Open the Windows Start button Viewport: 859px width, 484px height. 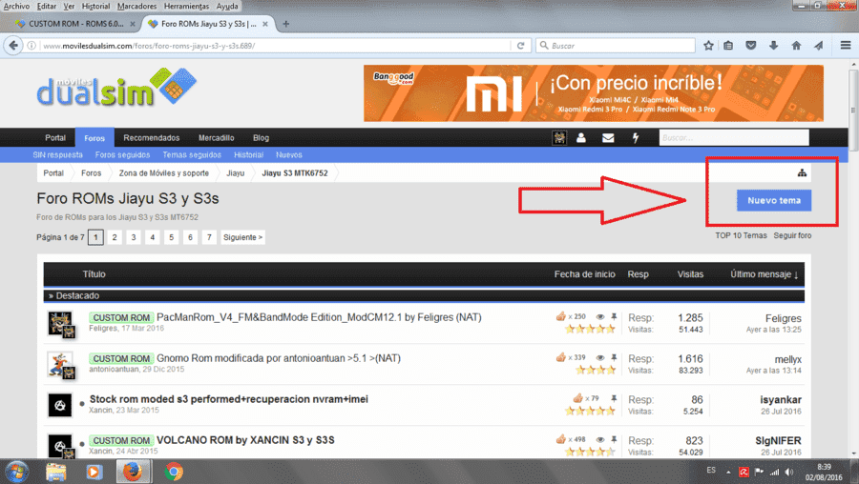[17, 472]
